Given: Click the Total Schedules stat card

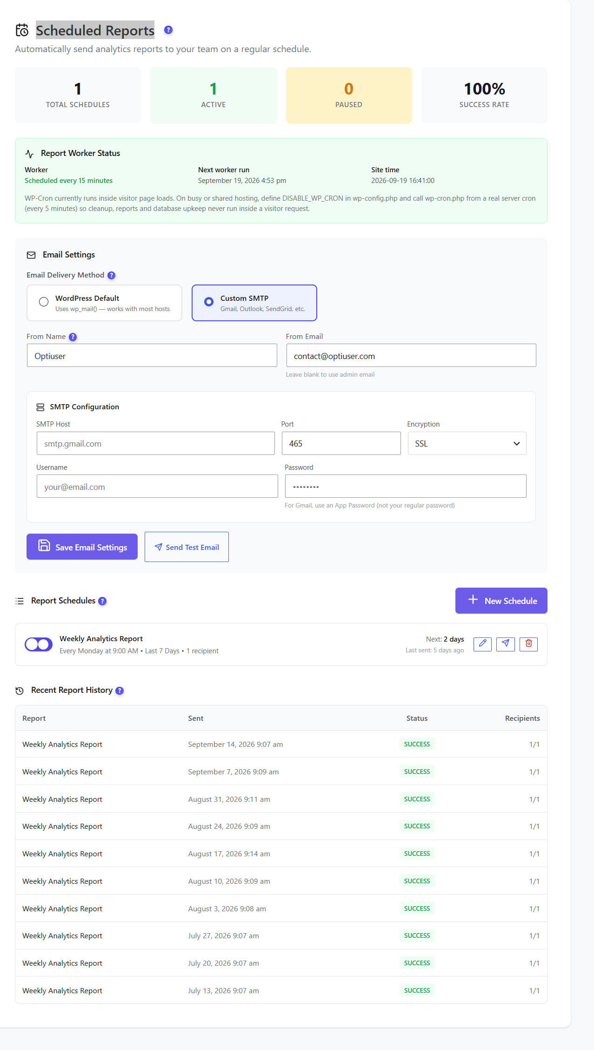Looking at the screenshot, I should tap(78, 95).
